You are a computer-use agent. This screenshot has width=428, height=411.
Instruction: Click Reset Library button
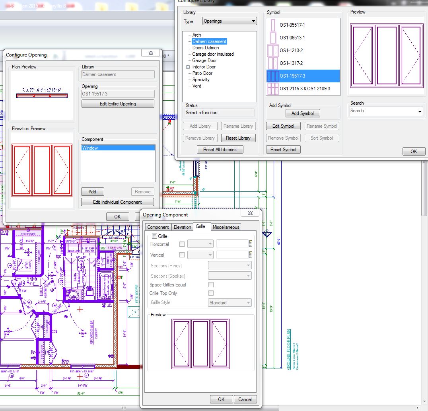tap(238, 138)
